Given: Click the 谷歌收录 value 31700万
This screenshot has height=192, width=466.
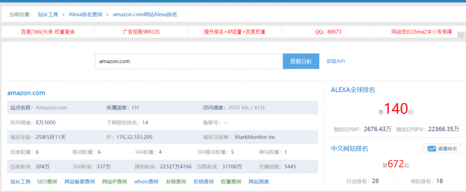Looking at the screenshot, I should pos(232,167).
